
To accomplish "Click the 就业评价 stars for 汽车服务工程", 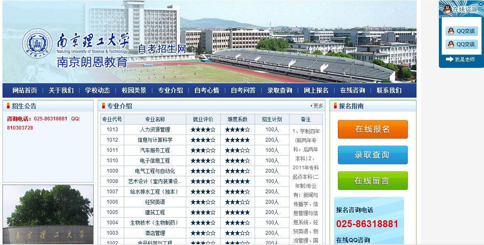I will pyautogui.click(x=203, y=150).
